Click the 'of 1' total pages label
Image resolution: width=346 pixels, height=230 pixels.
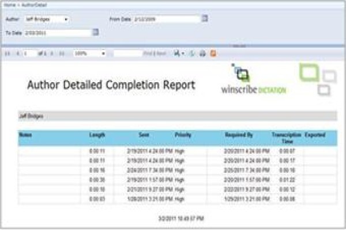click(42, 53)
